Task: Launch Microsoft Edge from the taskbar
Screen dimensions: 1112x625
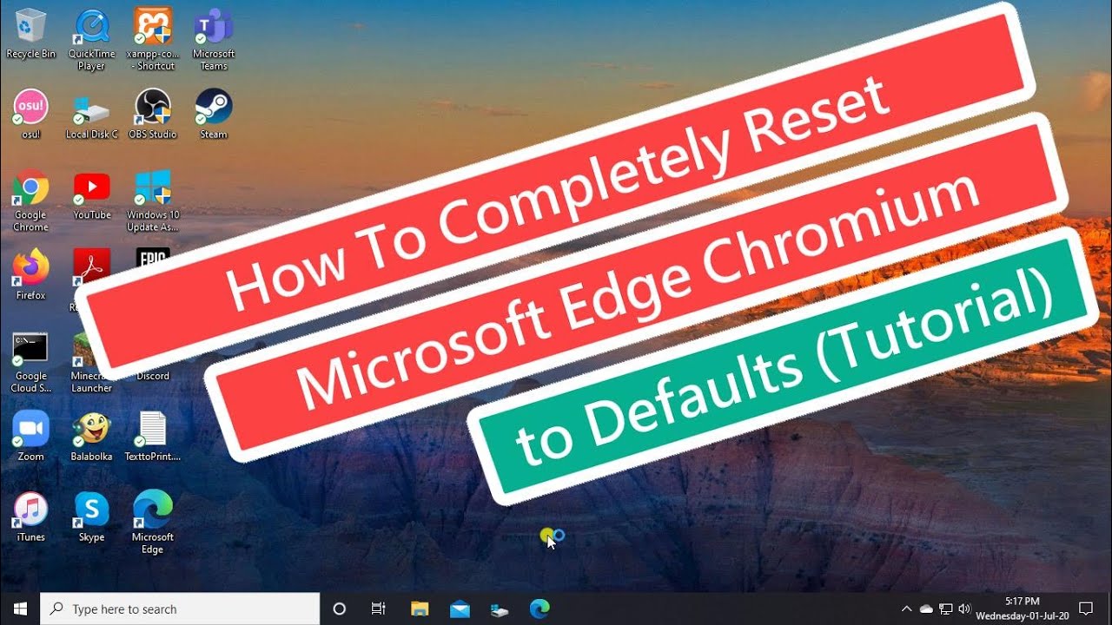Action: tap(539, 609)
